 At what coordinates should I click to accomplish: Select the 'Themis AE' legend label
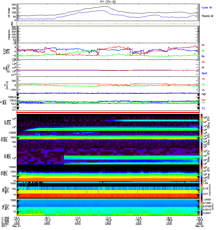pyautogui.click(x=207, y=16)
